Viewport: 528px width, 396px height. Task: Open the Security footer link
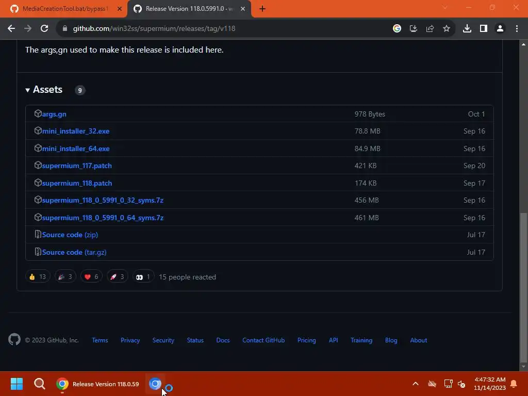coord(163,340)
